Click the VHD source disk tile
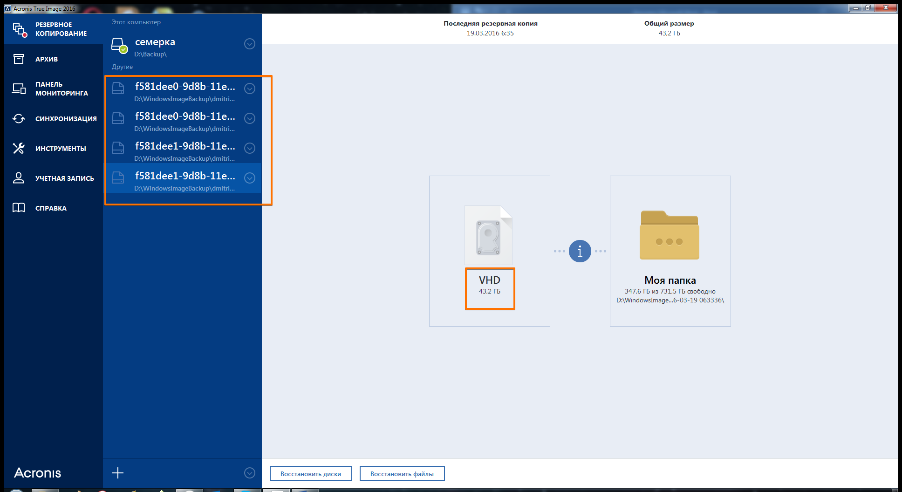This screenshot has width=902, height=492. pyautogui.click(x=489, y=251)
